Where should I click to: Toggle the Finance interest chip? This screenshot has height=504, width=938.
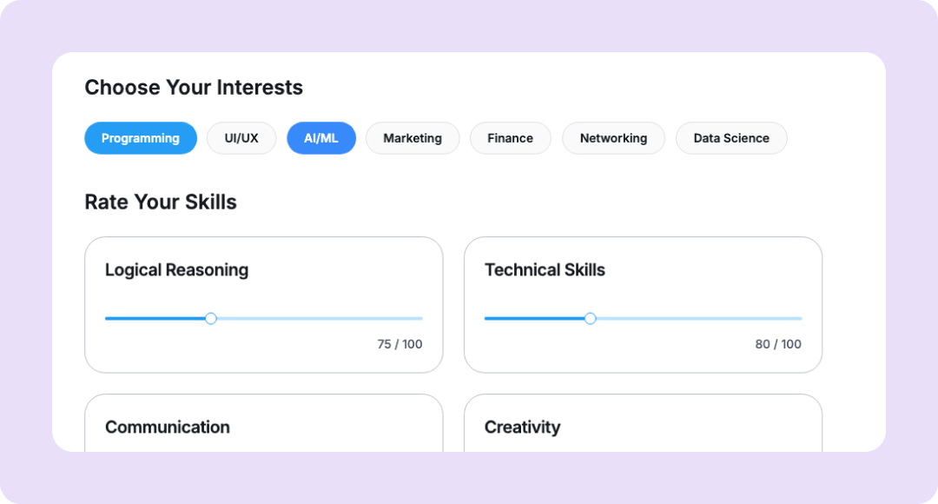[x=510, y=138]
